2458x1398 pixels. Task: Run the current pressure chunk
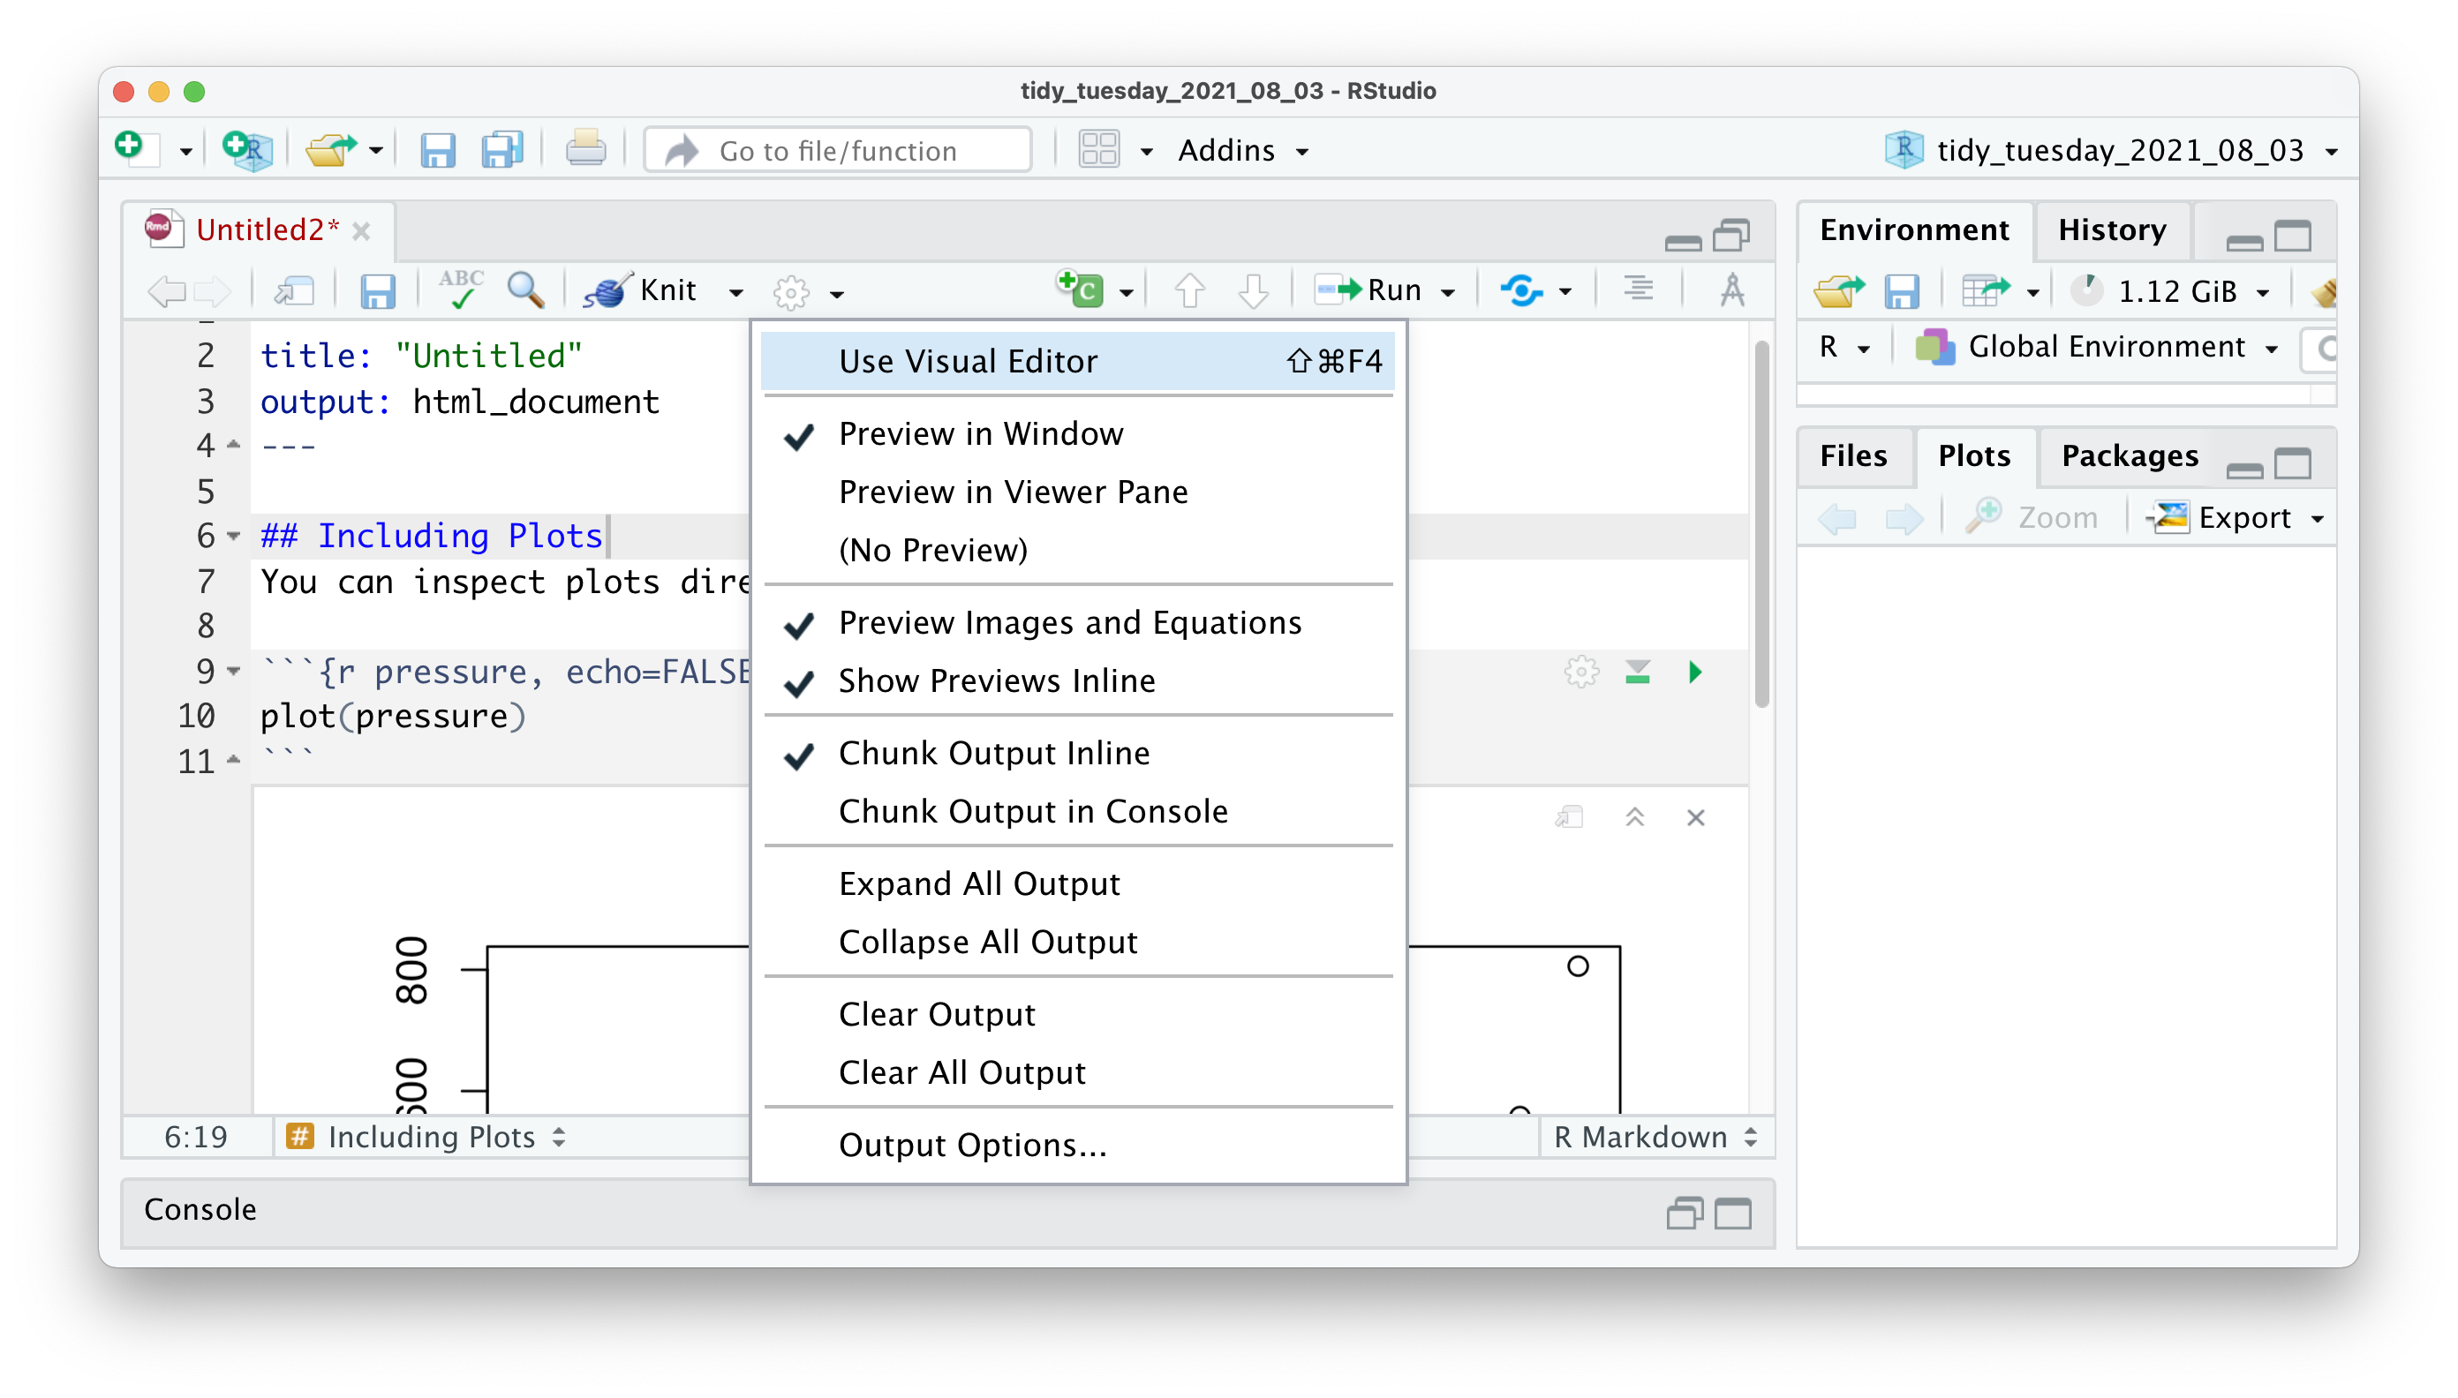pos(1695,673)
